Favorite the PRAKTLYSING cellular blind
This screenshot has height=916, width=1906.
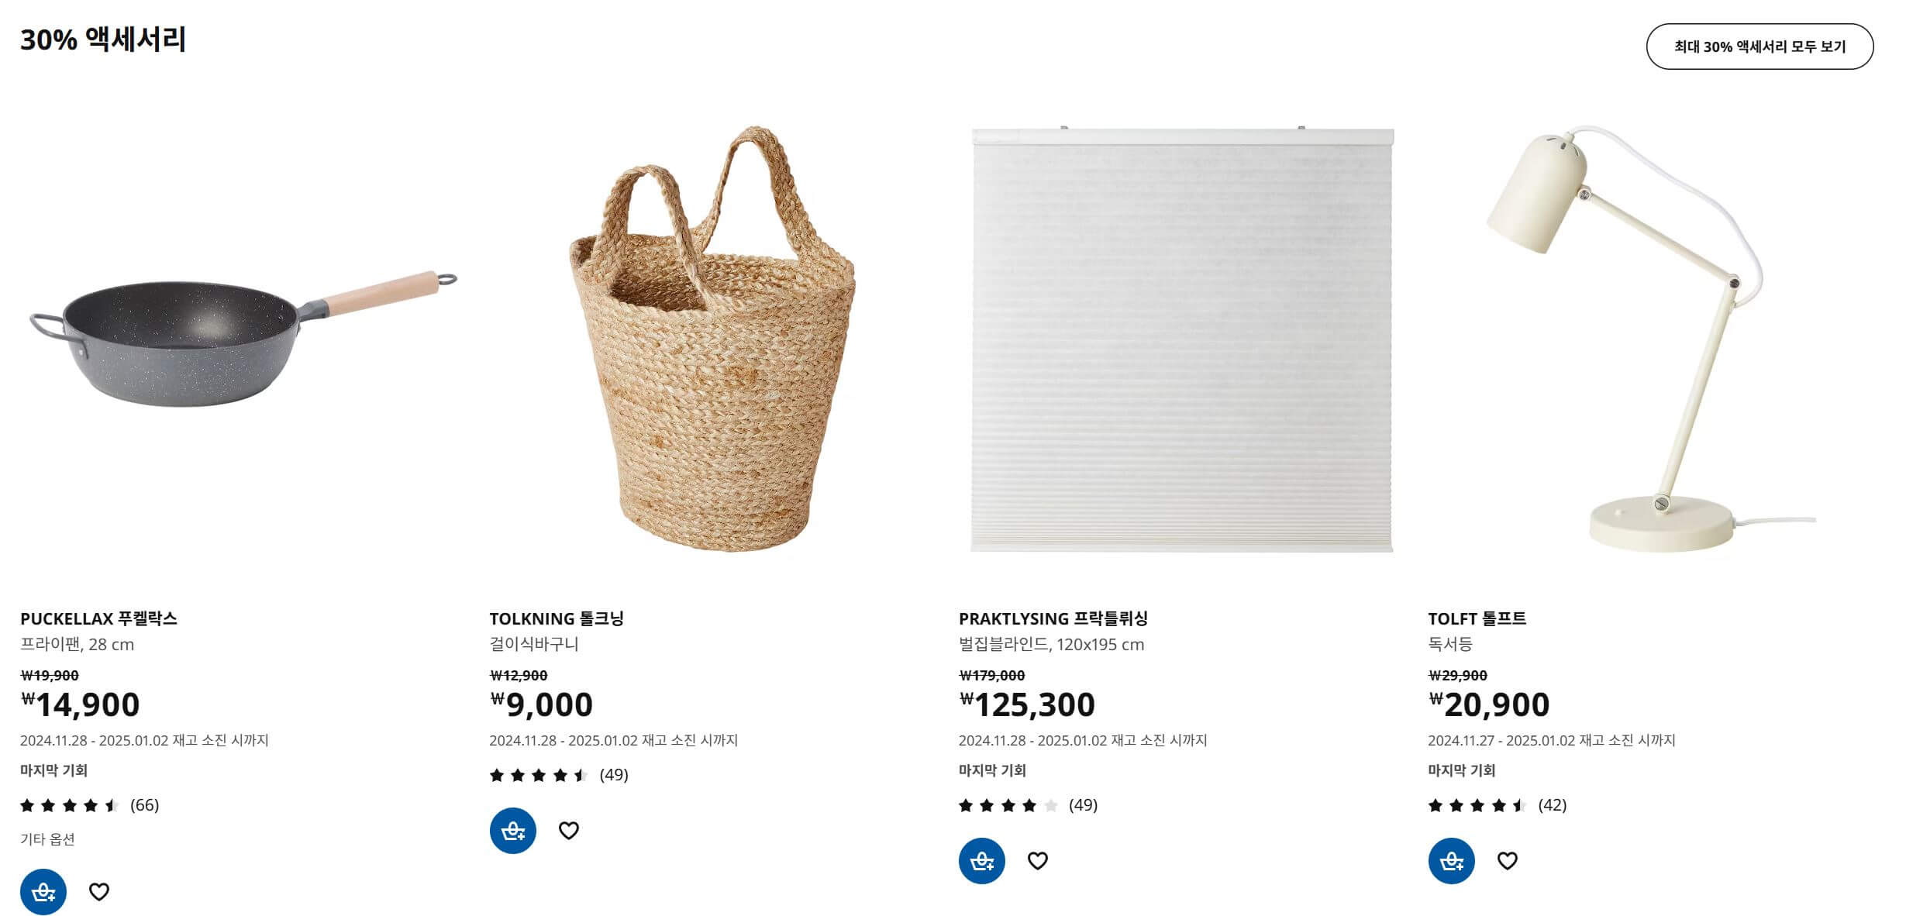tap(1038, 860)
